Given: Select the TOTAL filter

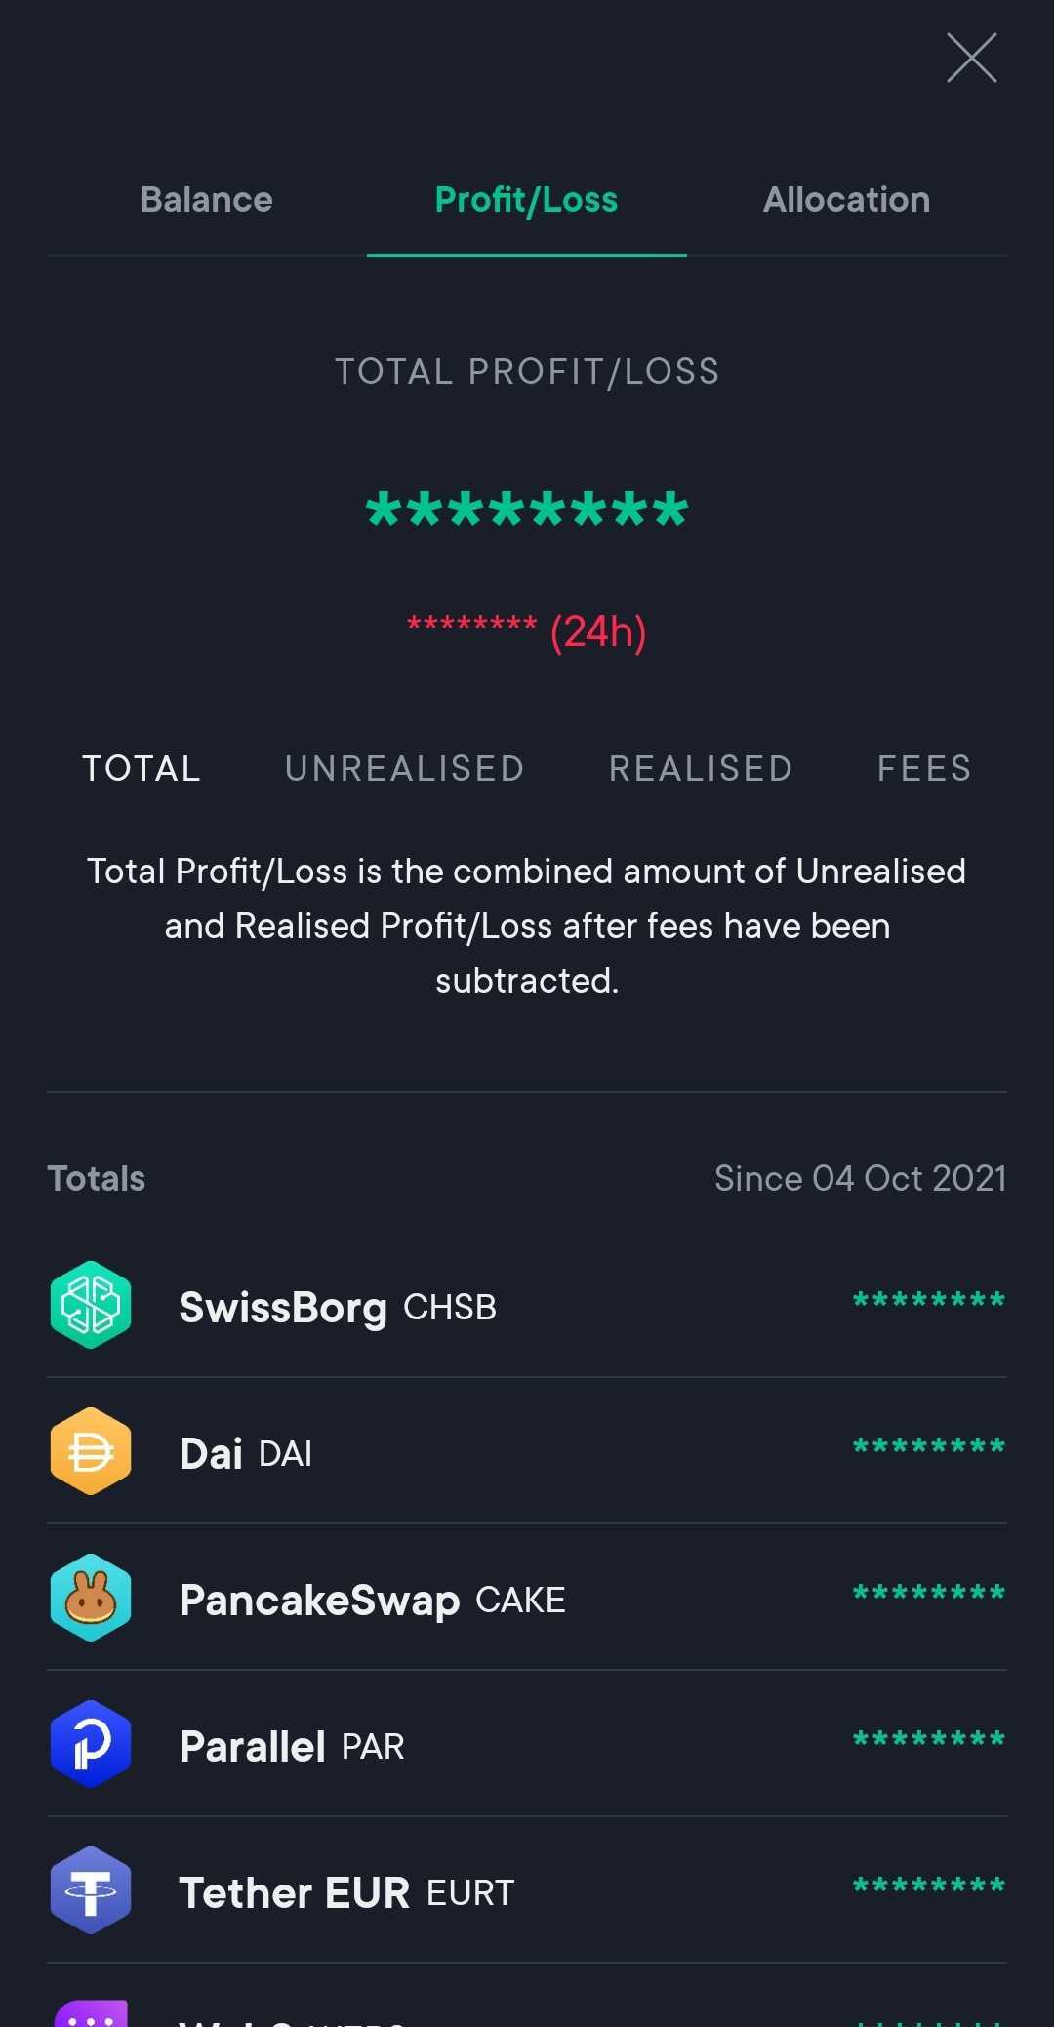Looking at the screenshot, I should tap(142, 769).
